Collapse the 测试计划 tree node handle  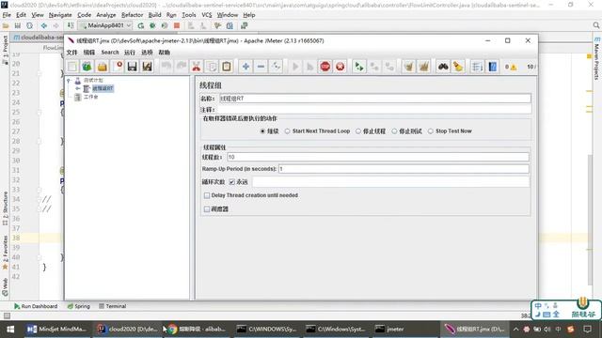(x=69, y=80)
